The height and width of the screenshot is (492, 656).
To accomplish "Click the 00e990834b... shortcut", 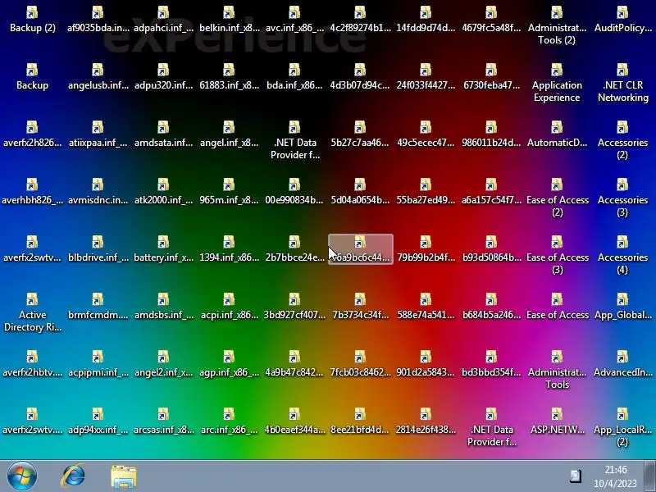I will (x=294, y=191).
